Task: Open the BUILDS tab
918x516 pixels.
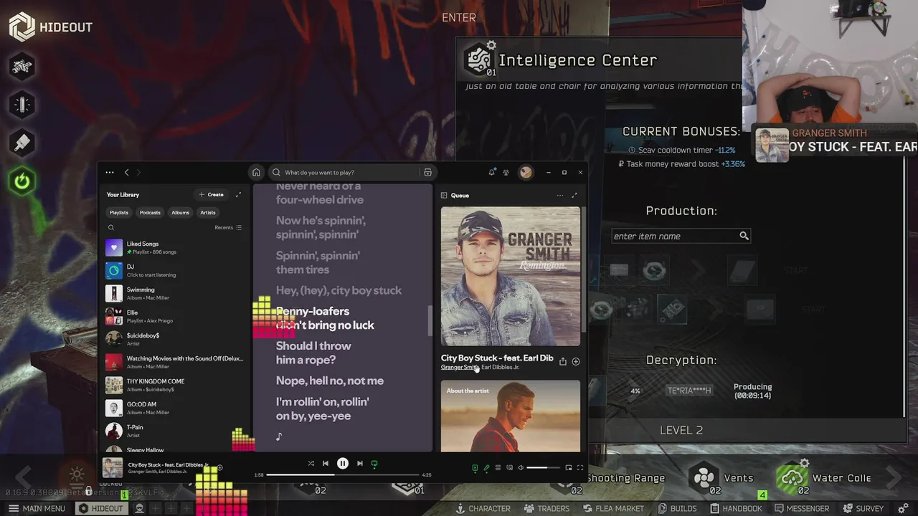Action: pyautogui.click(x=677, y=508)
